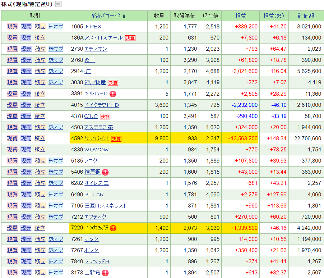Click the red alert icon beside 上新電
324x278 pixels.
[105, 273]
